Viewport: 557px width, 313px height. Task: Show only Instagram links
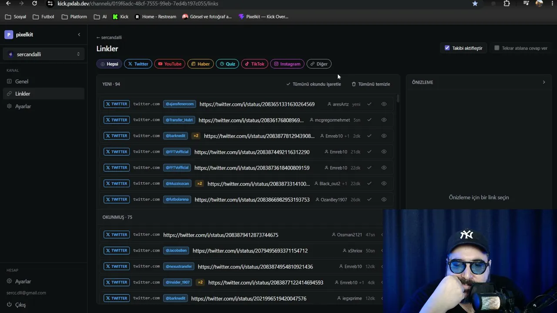click(287, 64)
